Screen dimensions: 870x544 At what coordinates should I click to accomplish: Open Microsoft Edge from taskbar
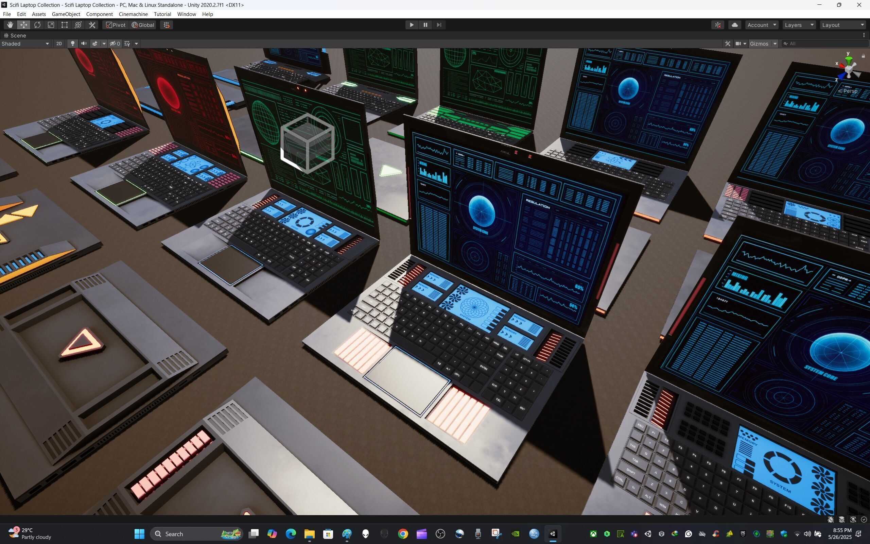coord(291,534)
